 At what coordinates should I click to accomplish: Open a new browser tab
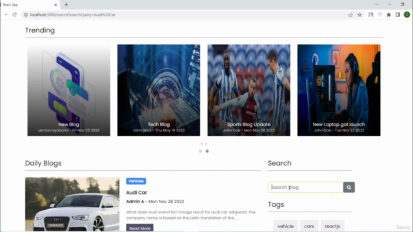66,5
